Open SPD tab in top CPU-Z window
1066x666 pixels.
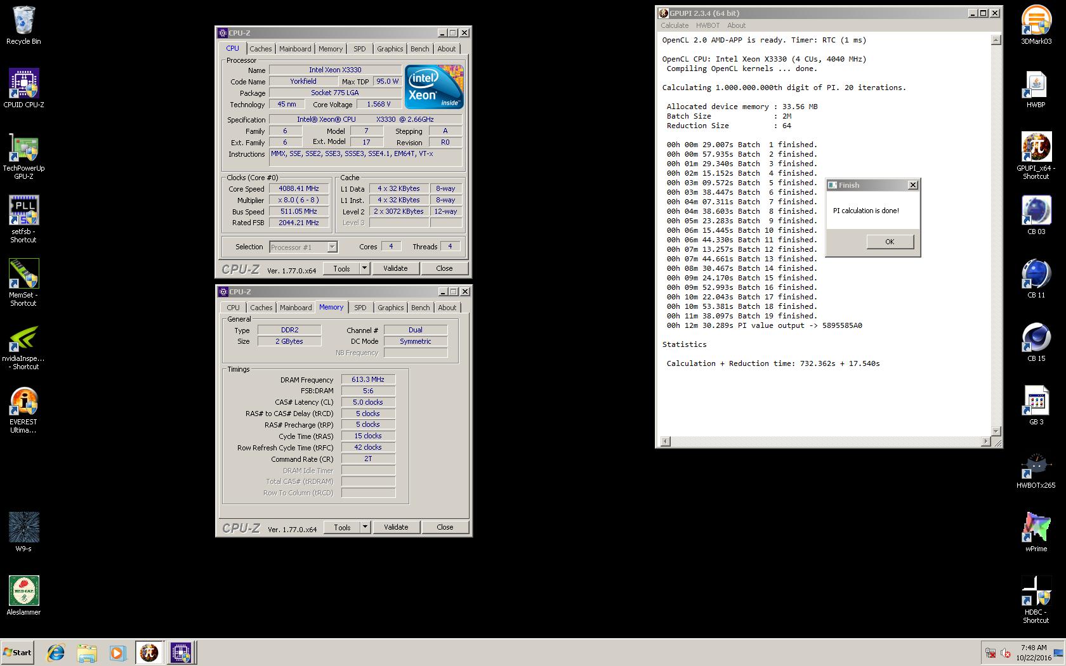click(360, 49)
